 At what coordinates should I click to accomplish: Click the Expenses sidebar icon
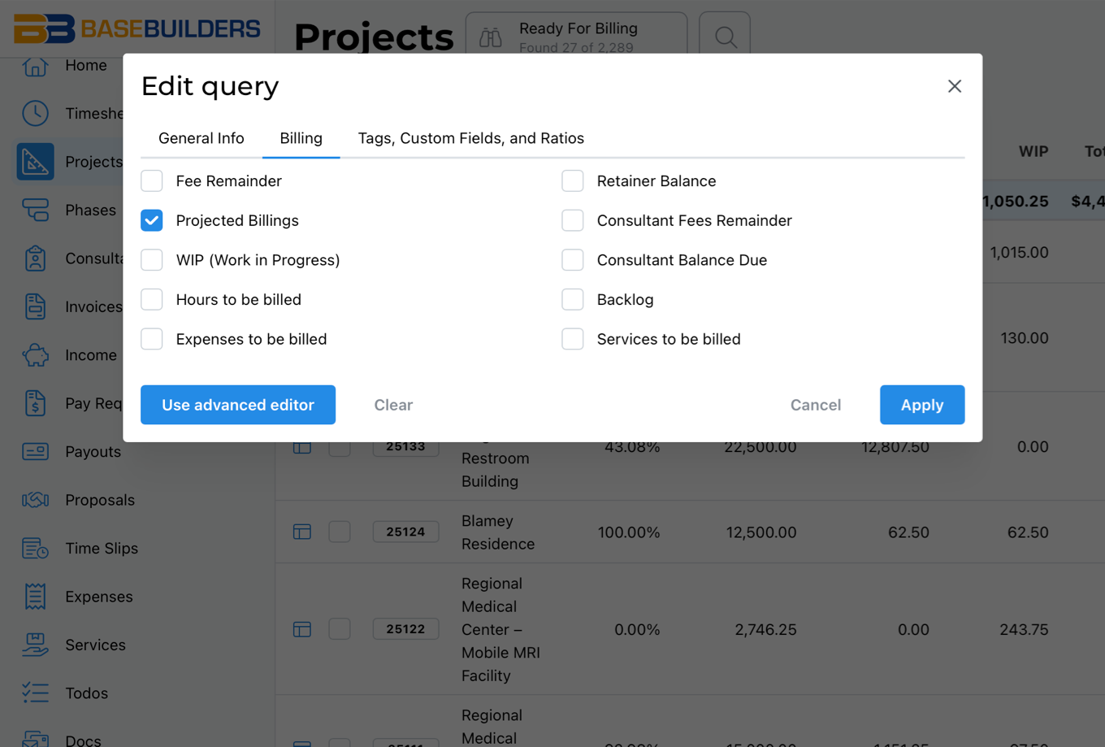point(35,596)
